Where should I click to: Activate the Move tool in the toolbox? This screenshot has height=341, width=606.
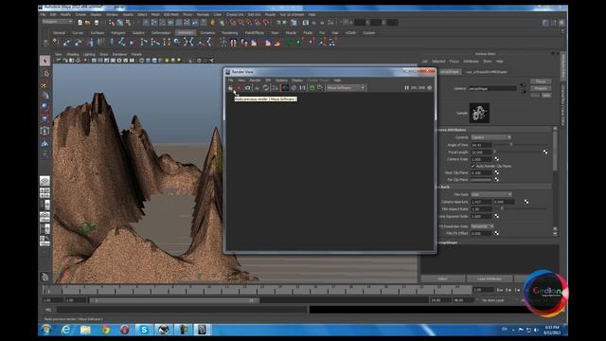tap(45, 96)
